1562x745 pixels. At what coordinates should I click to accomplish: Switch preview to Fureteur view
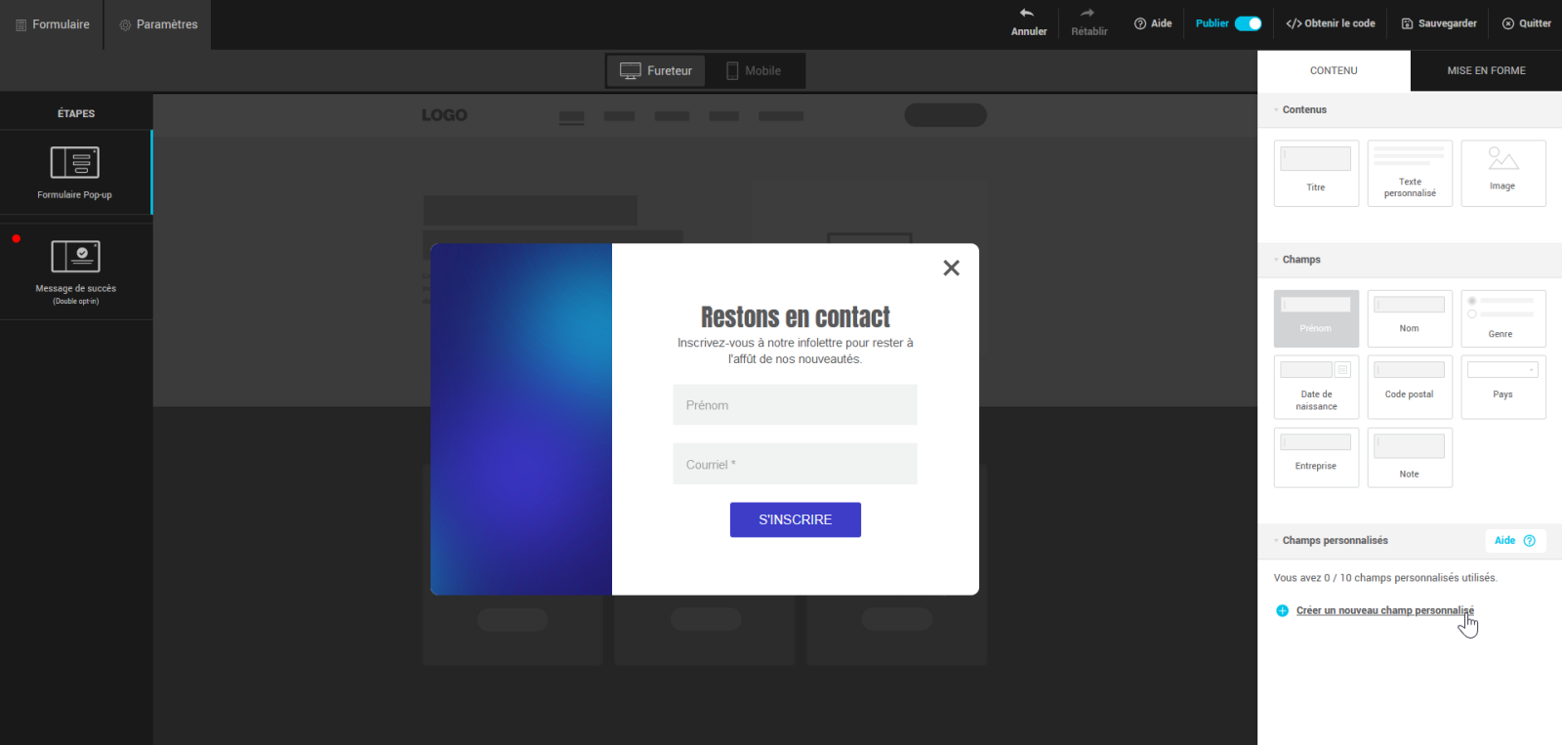(656, 70)
